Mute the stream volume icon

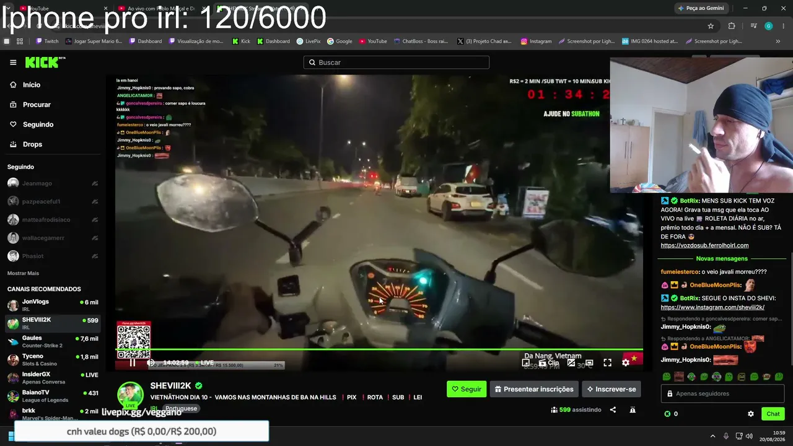(x=151, y=363)
